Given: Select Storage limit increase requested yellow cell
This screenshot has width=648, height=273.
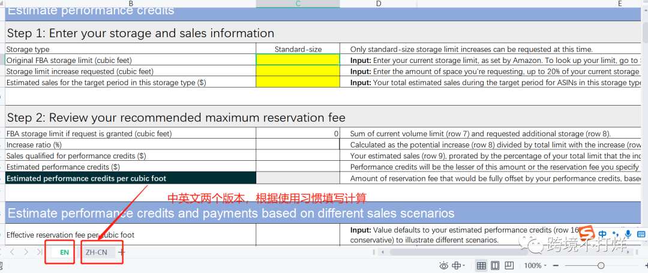Looking at the screenshot, I should click(x=298, y=71).
